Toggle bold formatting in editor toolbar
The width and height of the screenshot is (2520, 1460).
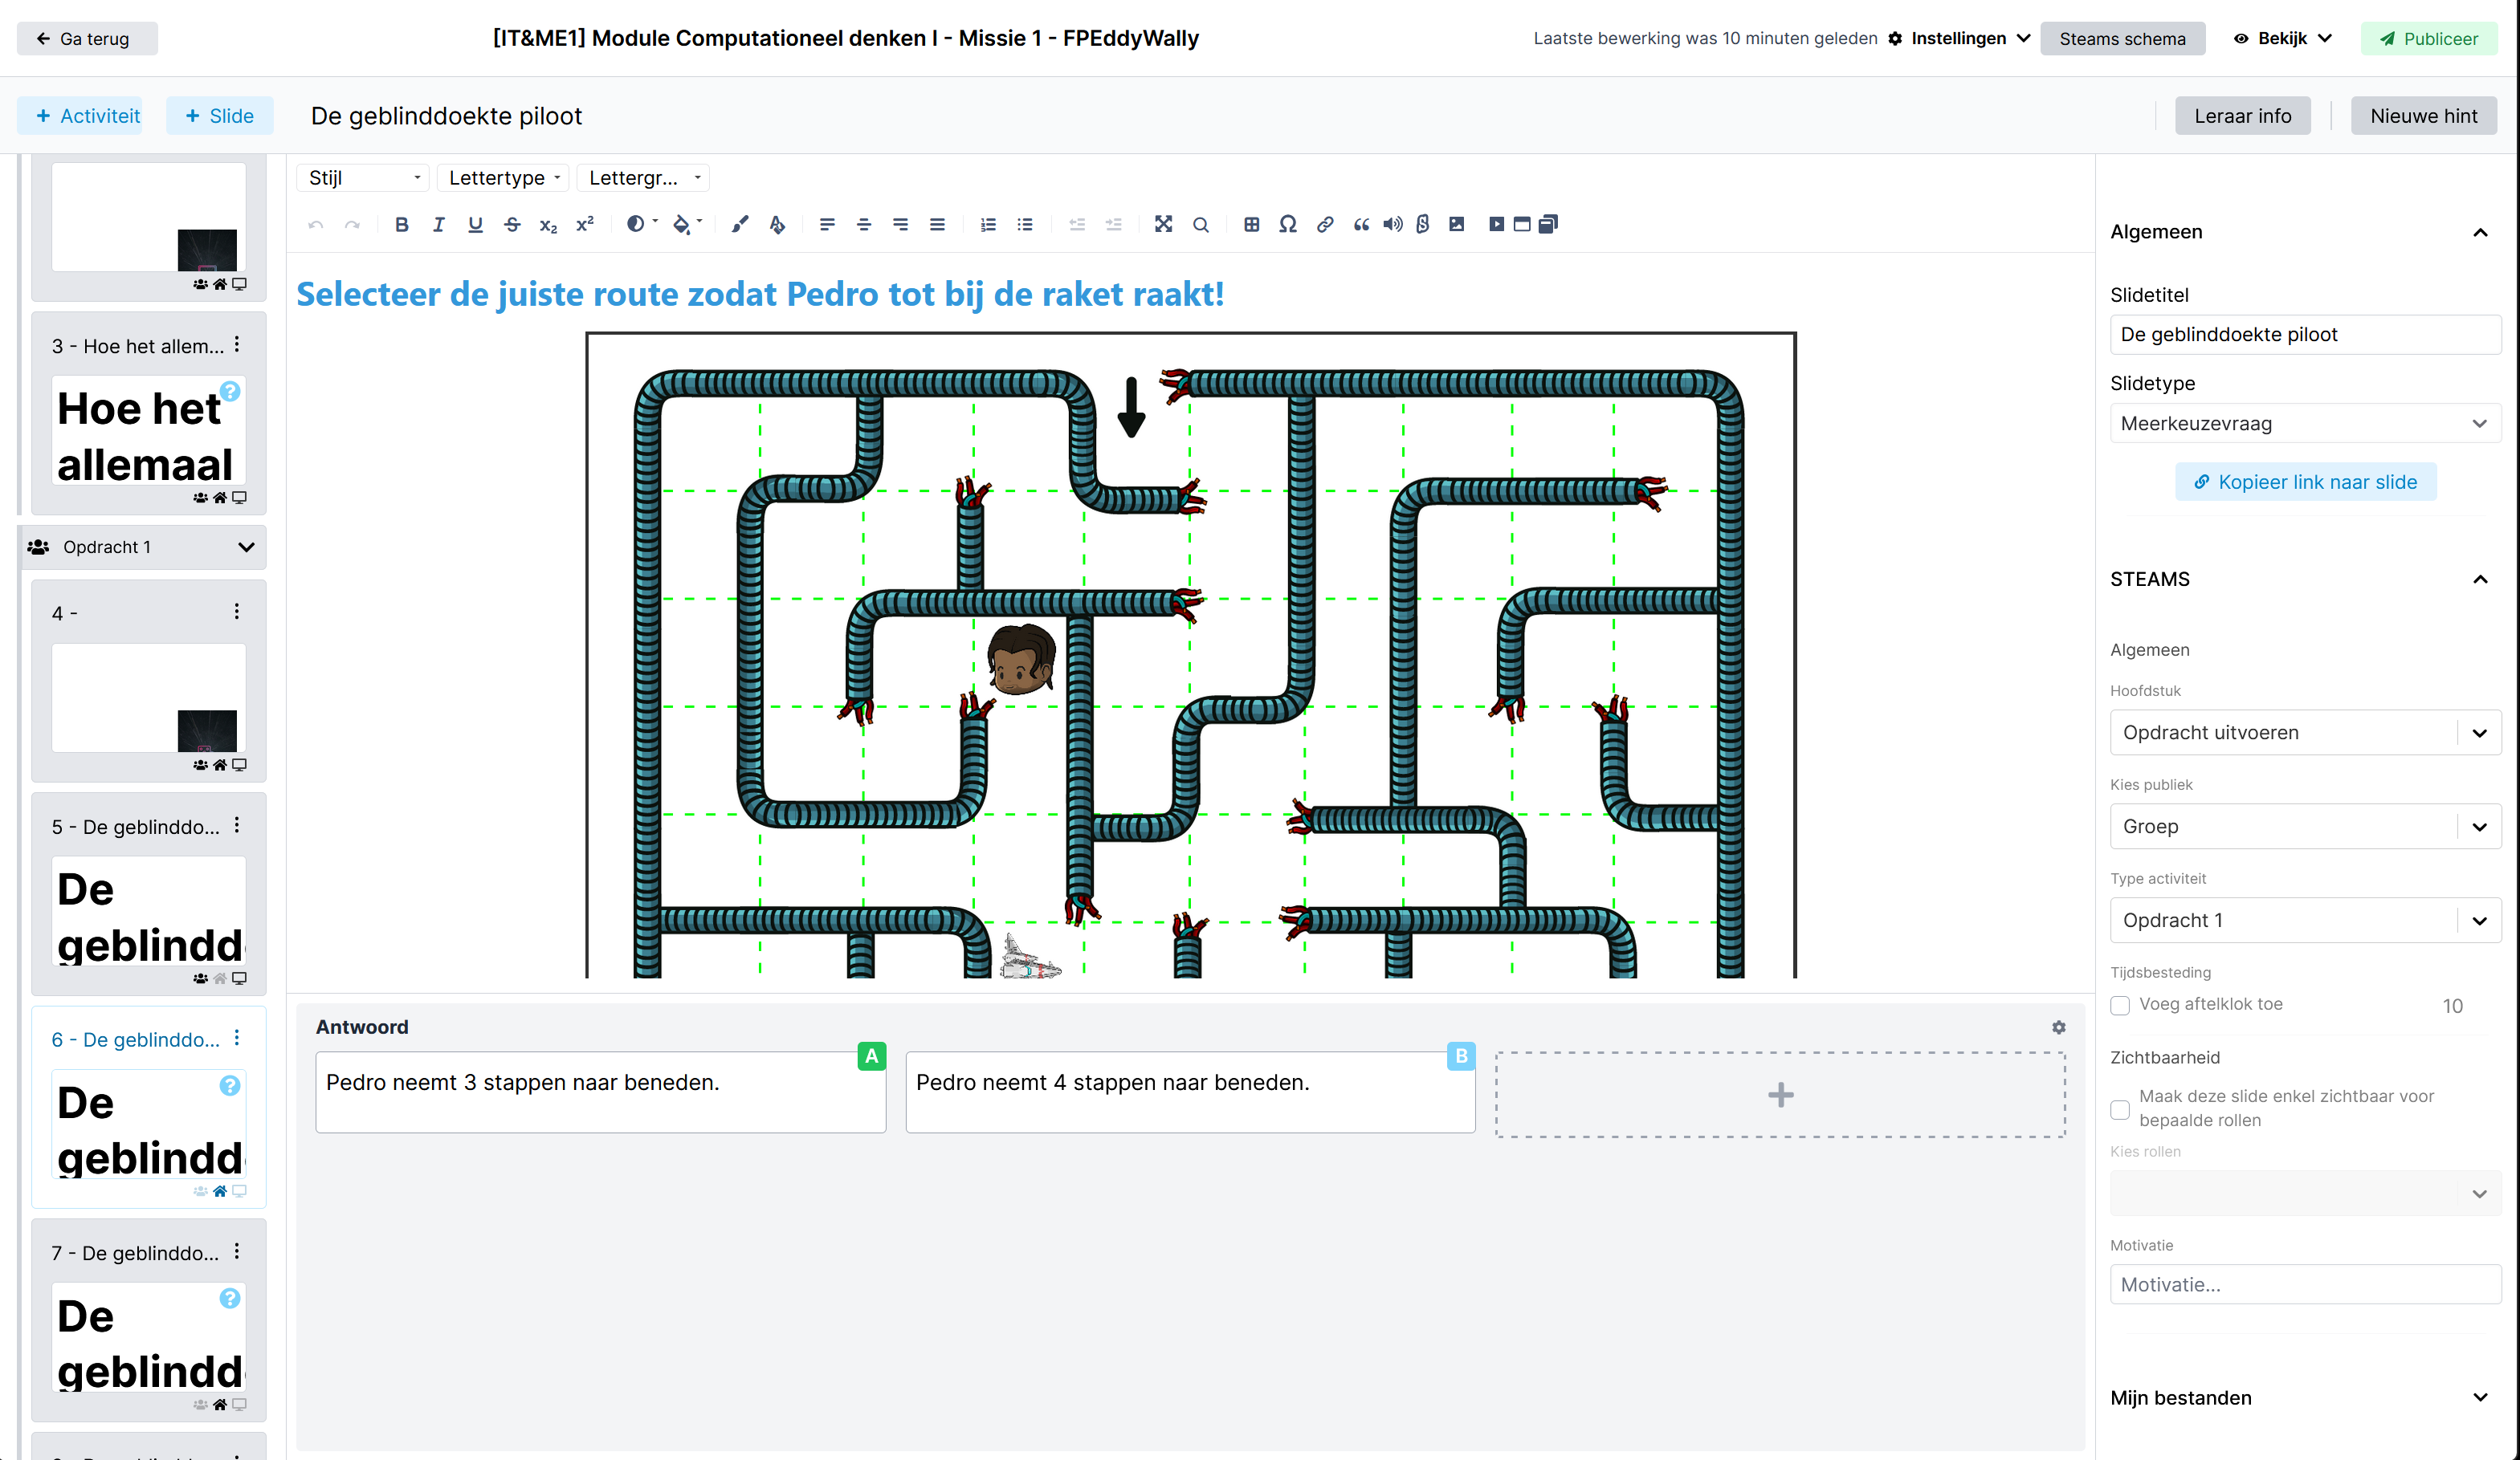401,224
